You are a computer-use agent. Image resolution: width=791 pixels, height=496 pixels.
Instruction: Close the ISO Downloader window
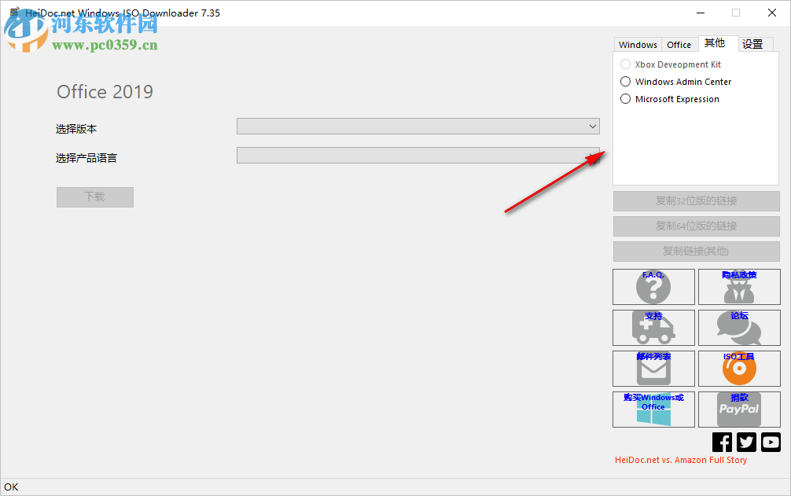772,13
